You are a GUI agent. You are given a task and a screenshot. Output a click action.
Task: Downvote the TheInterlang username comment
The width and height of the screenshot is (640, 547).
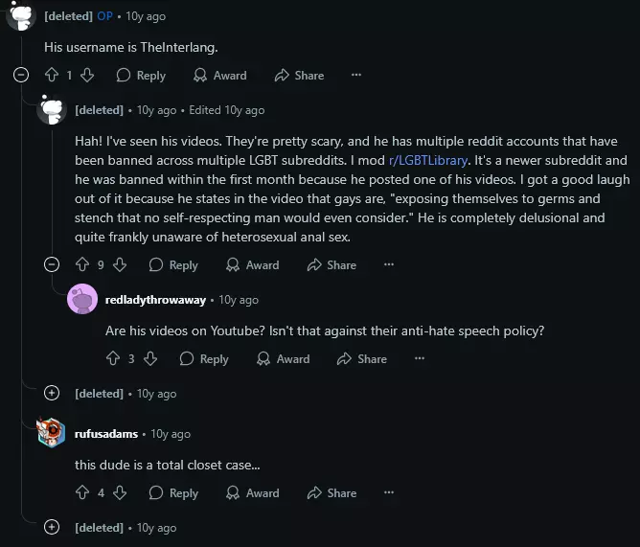pos(87,75)
